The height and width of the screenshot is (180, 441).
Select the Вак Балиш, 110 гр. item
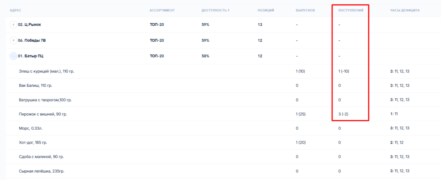(35, 85)
